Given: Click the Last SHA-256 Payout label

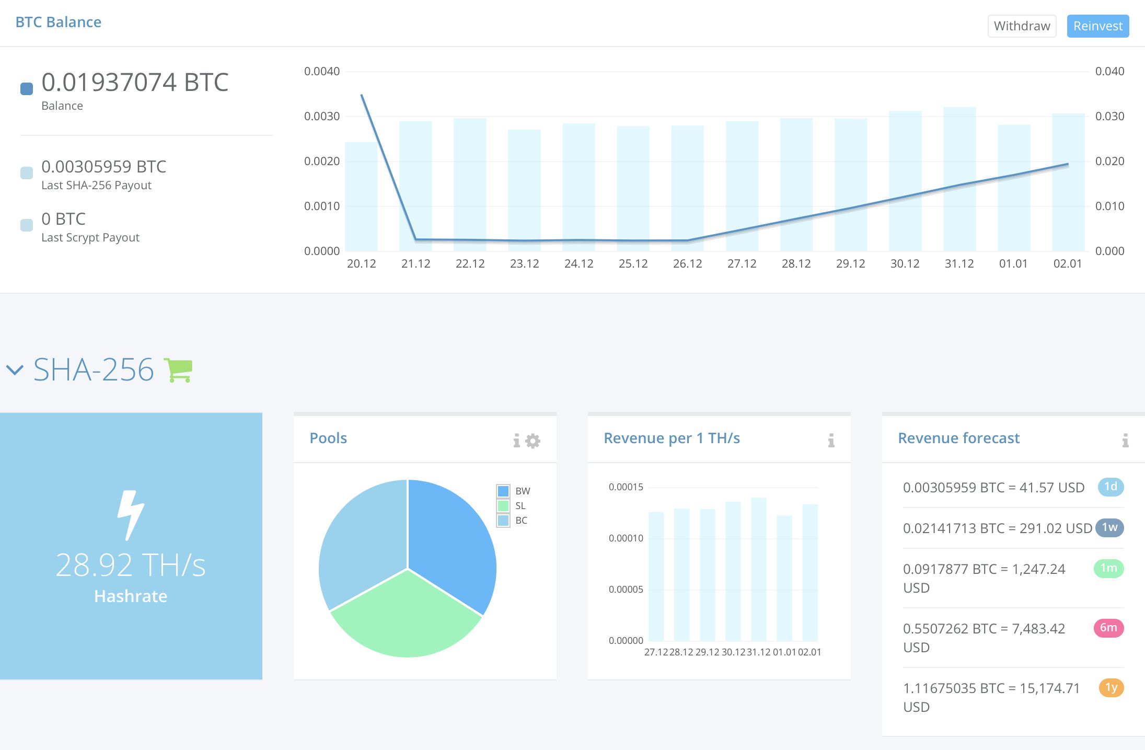Looking at the screenshot, I should click(96, 185).
